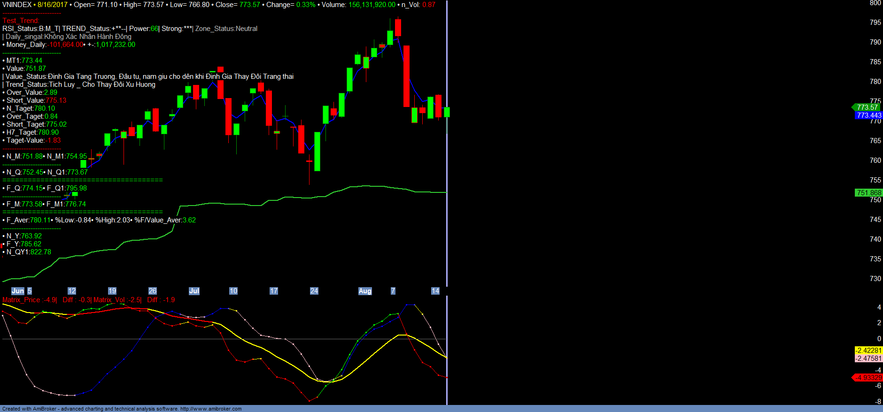Select the Jul month marker on date axis
883x412 pixels.
point(194,291)
